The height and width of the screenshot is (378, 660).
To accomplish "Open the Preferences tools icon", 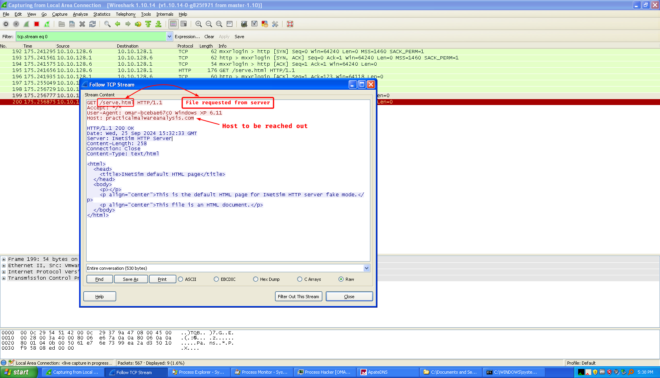I will pos(275,24).
